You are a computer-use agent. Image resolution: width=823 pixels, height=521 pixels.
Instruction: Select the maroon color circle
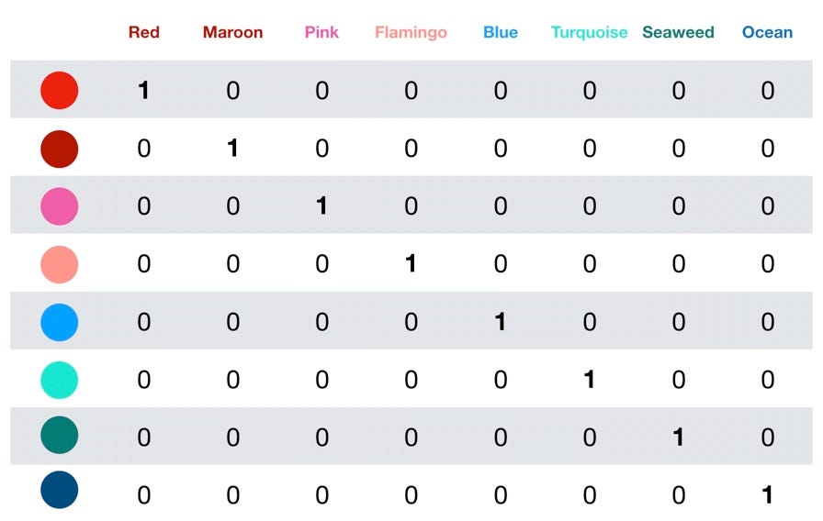pyautogui.click(x=60, y=149)
